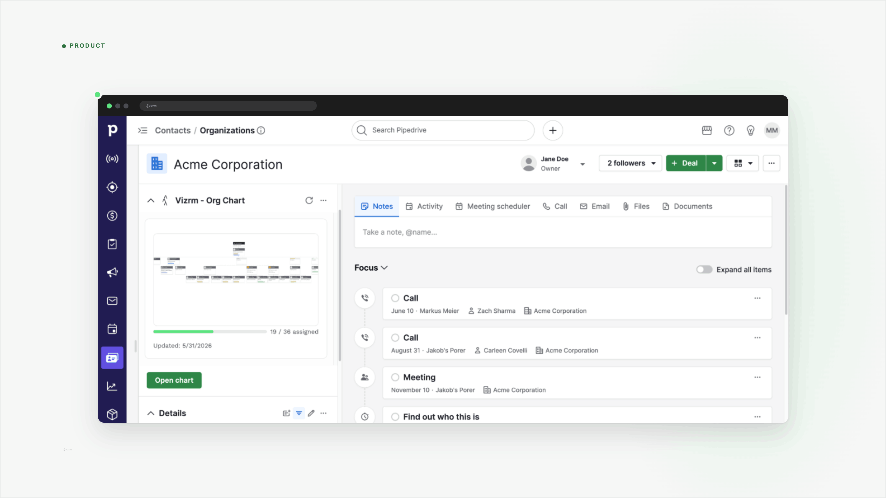Switch to the Files tab
886x498 pixels.
coord(636,207)
